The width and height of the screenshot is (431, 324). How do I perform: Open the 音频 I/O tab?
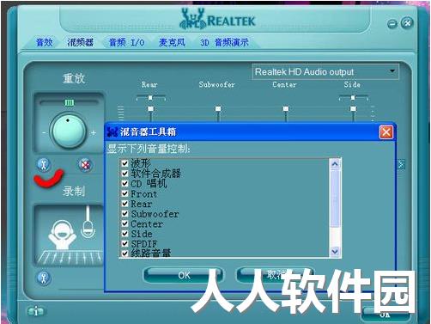tap(127, 42)
